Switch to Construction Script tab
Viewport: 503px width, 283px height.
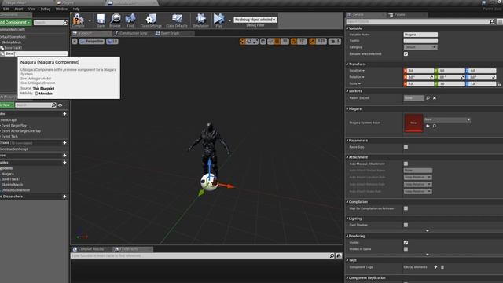point(133,33)
